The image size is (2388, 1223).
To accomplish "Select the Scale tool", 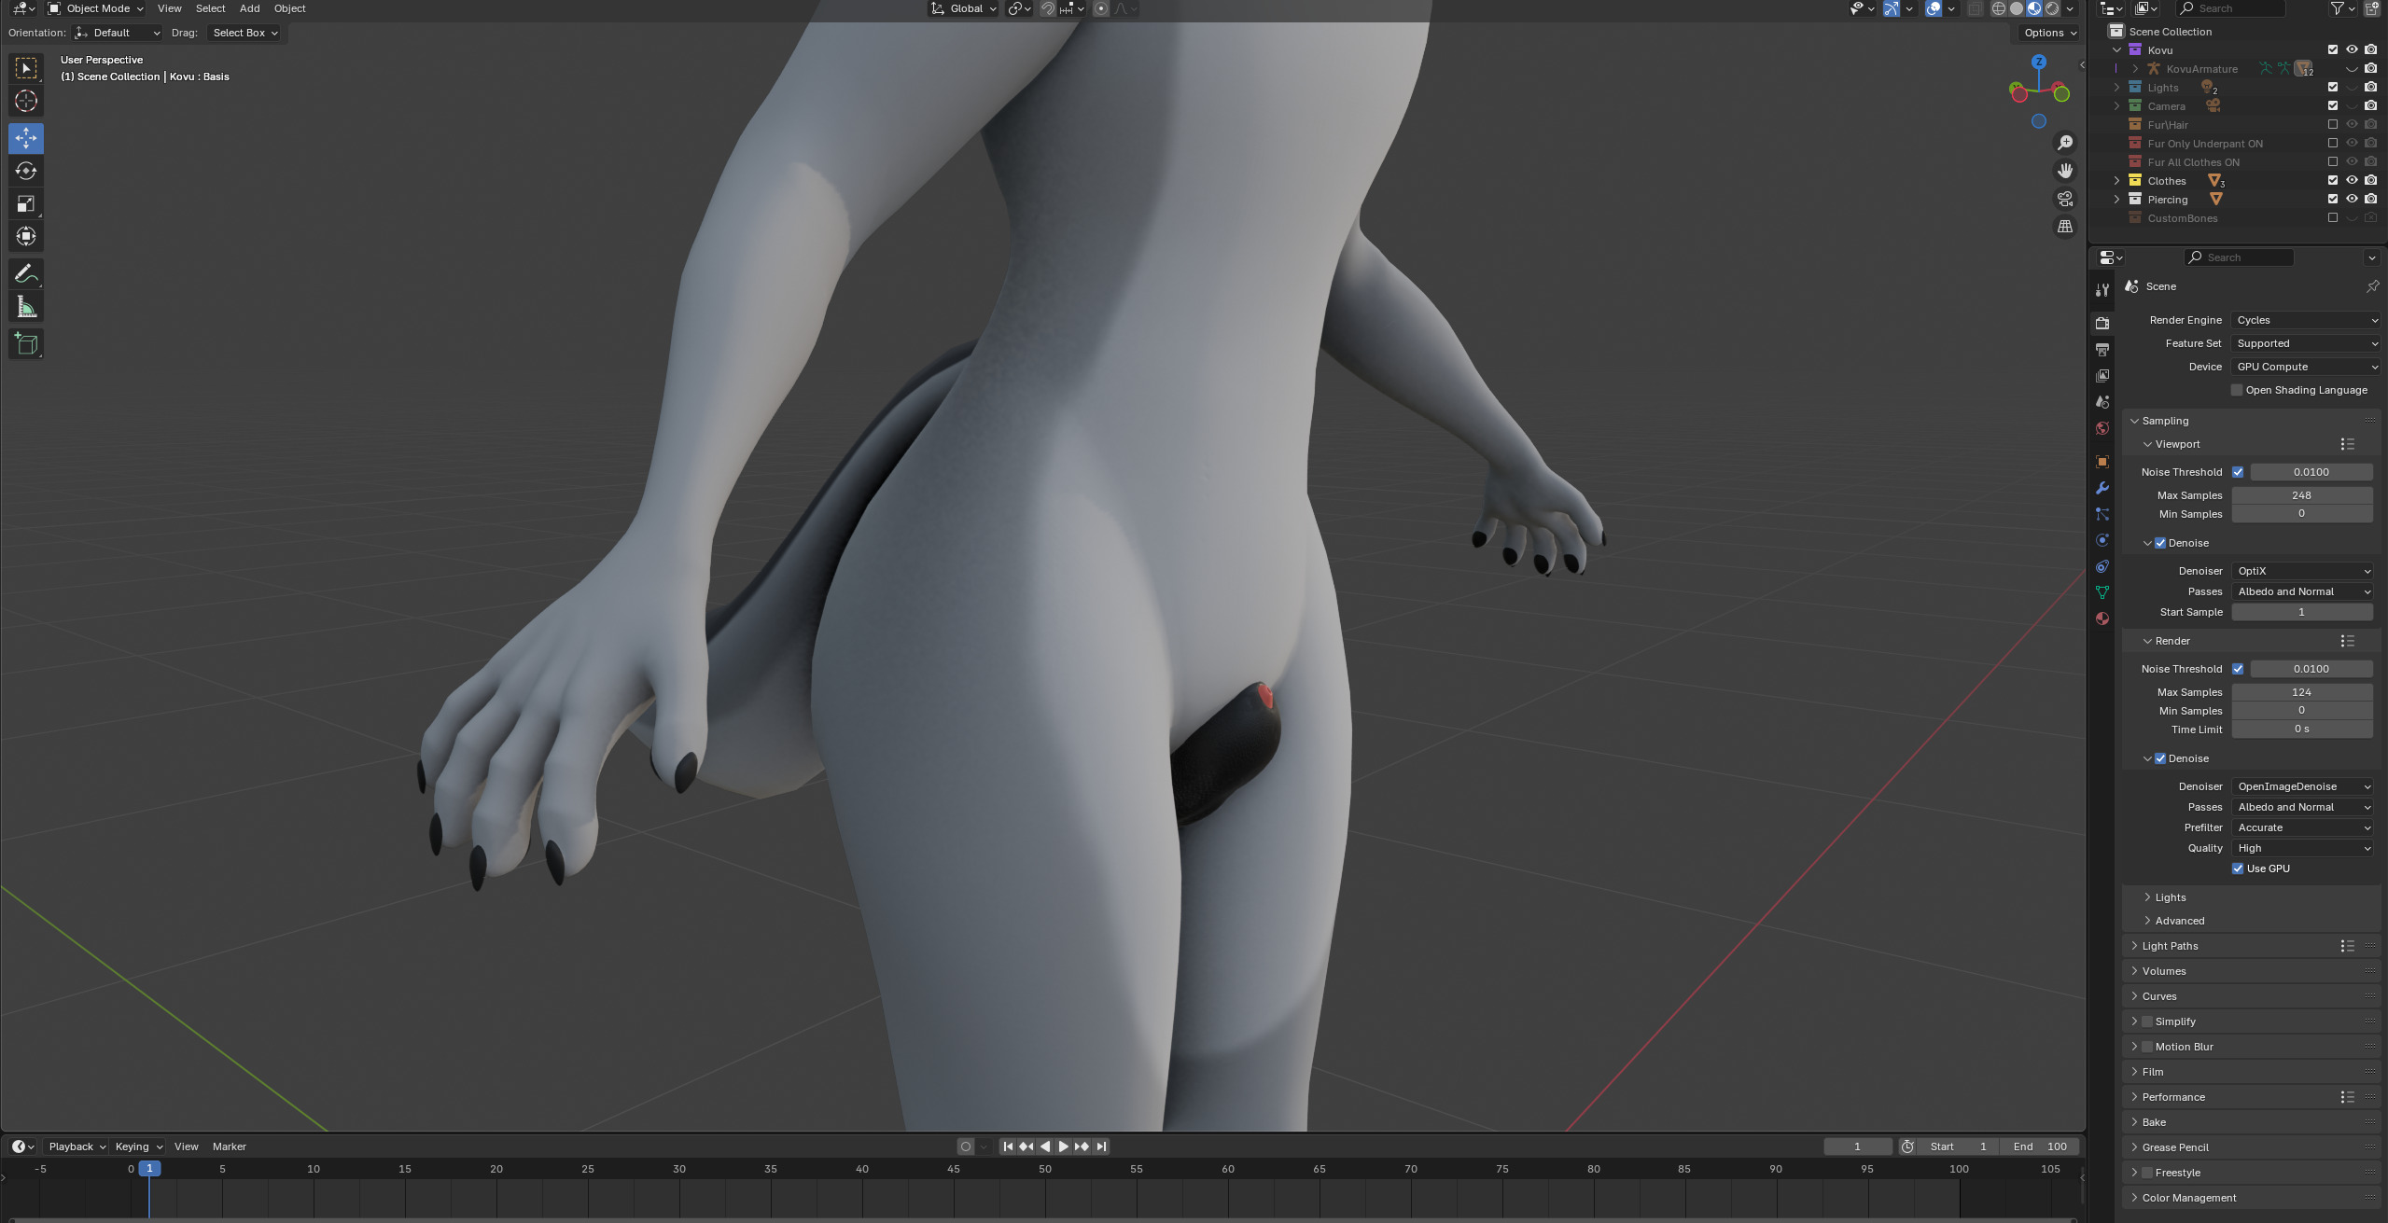I will pyautogui.click(x=26, y=203).
